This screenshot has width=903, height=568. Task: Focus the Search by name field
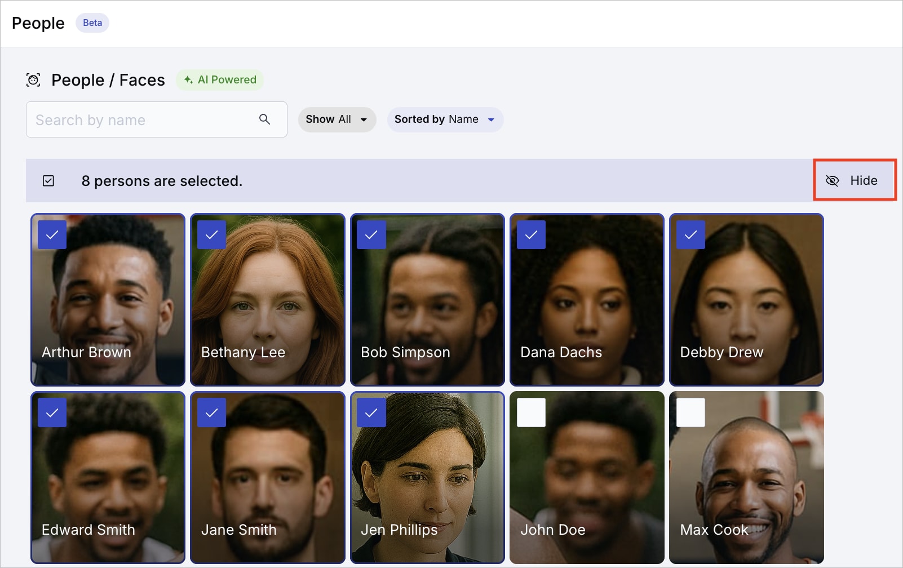[157, 119]
